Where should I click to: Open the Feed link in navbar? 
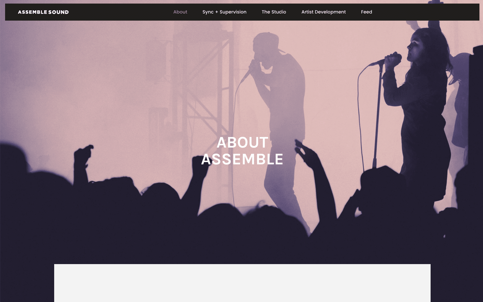click(367, 12)
